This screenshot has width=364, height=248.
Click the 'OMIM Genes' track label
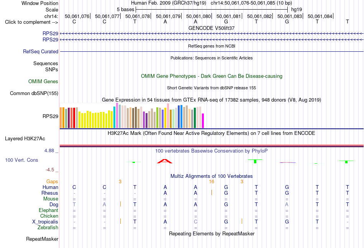(43, 82)
